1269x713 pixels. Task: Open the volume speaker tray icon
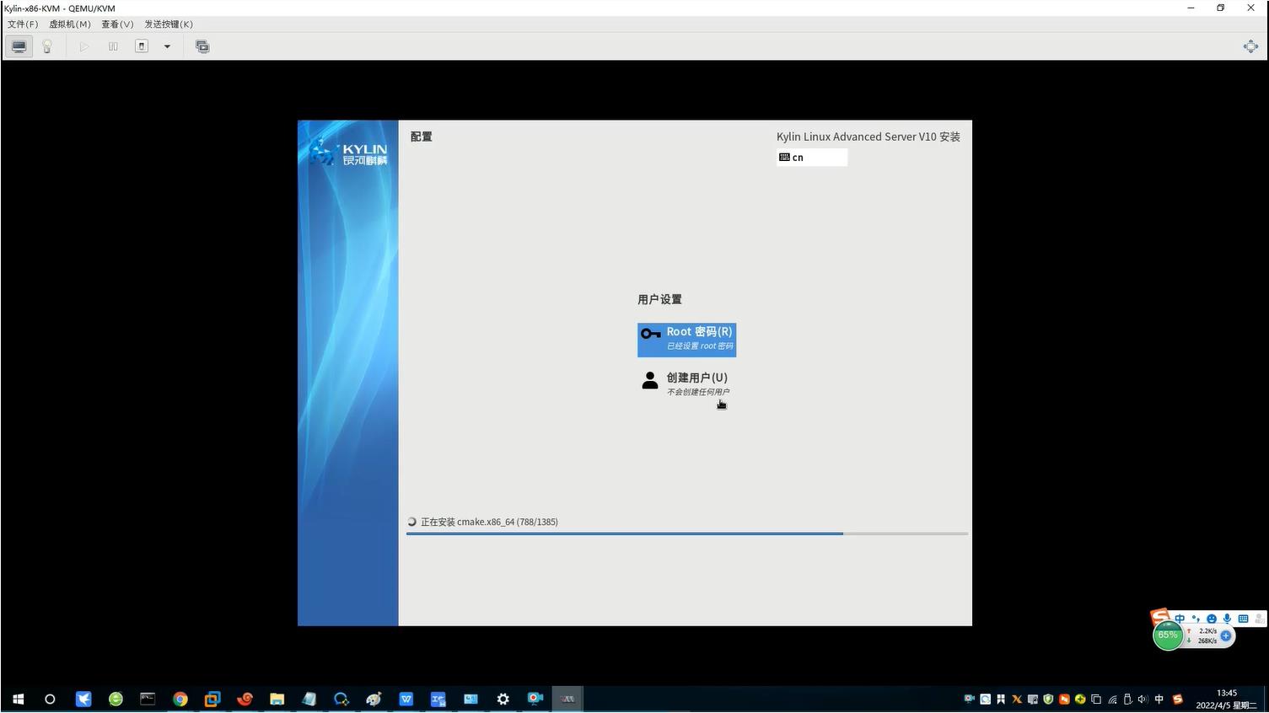point(1143,699)
